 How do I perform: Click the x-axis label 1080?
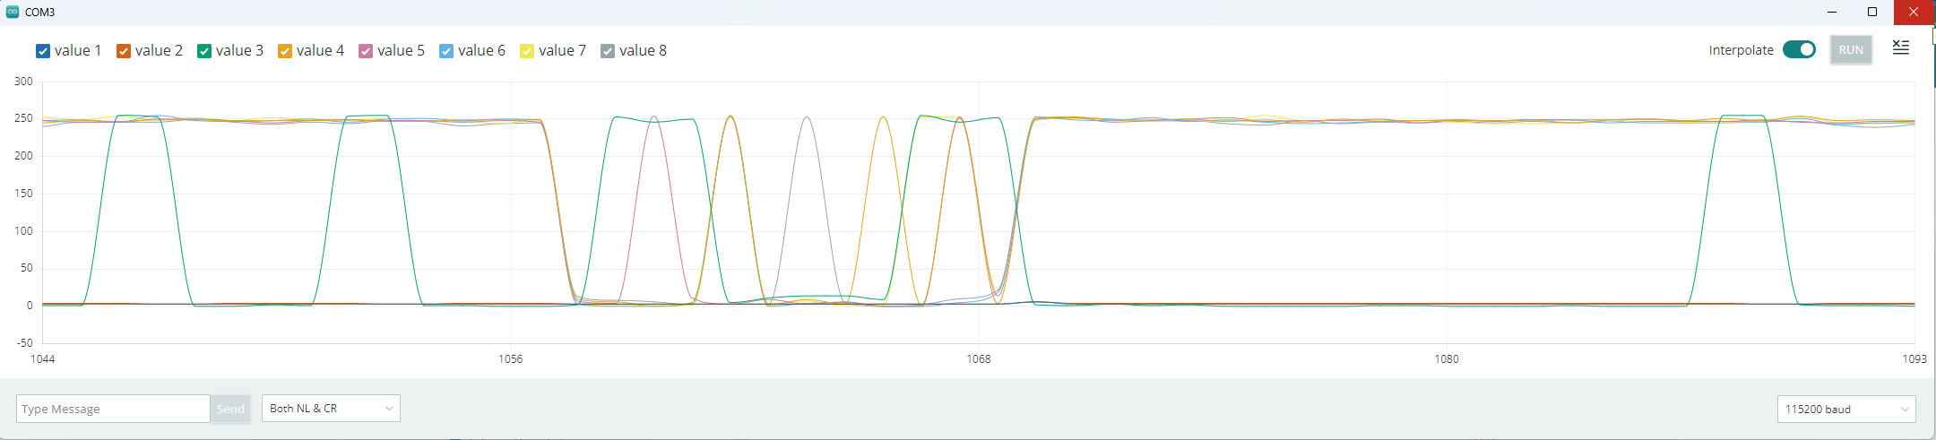pos(1447,359)
